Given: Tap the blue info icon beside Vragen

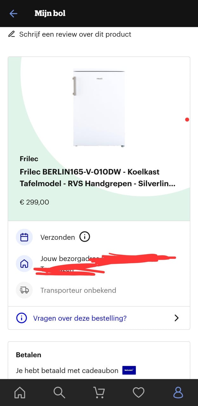Looking at the screenshot, I should coord(22,318).
